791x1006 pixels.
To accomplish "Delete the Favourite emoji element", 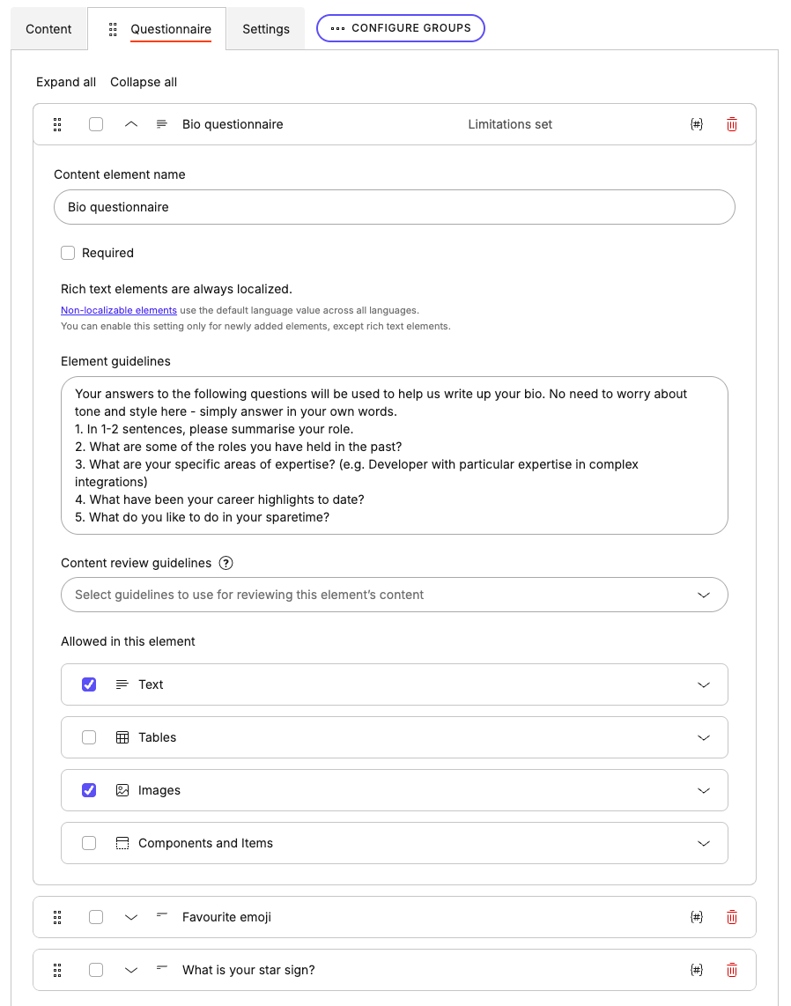I will click(x=731, y=917).
